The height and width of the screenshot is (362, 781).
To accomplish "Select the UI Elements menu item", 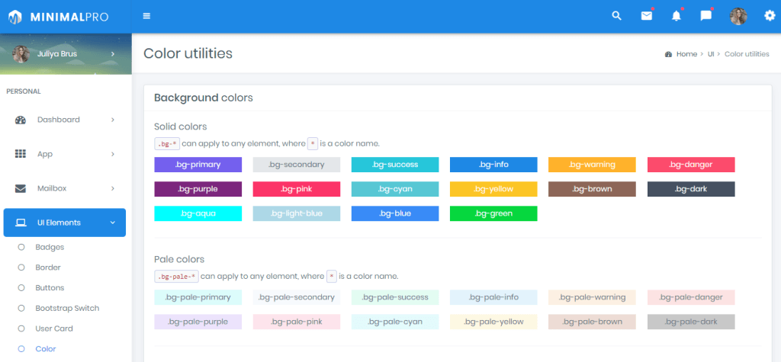I will 65,223.
